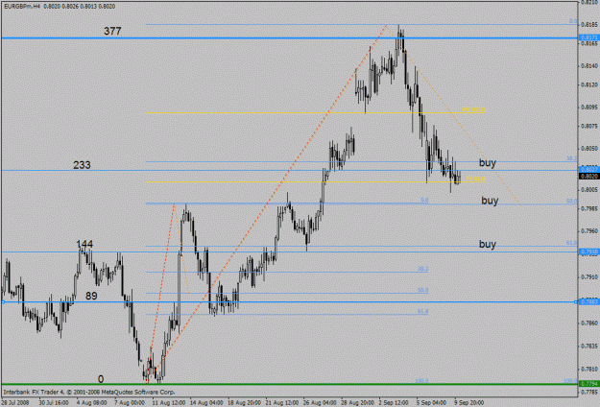The width and height of the screenshot is (600, 407).
Task: Select the 0 level text label
Action: point(101,379)
